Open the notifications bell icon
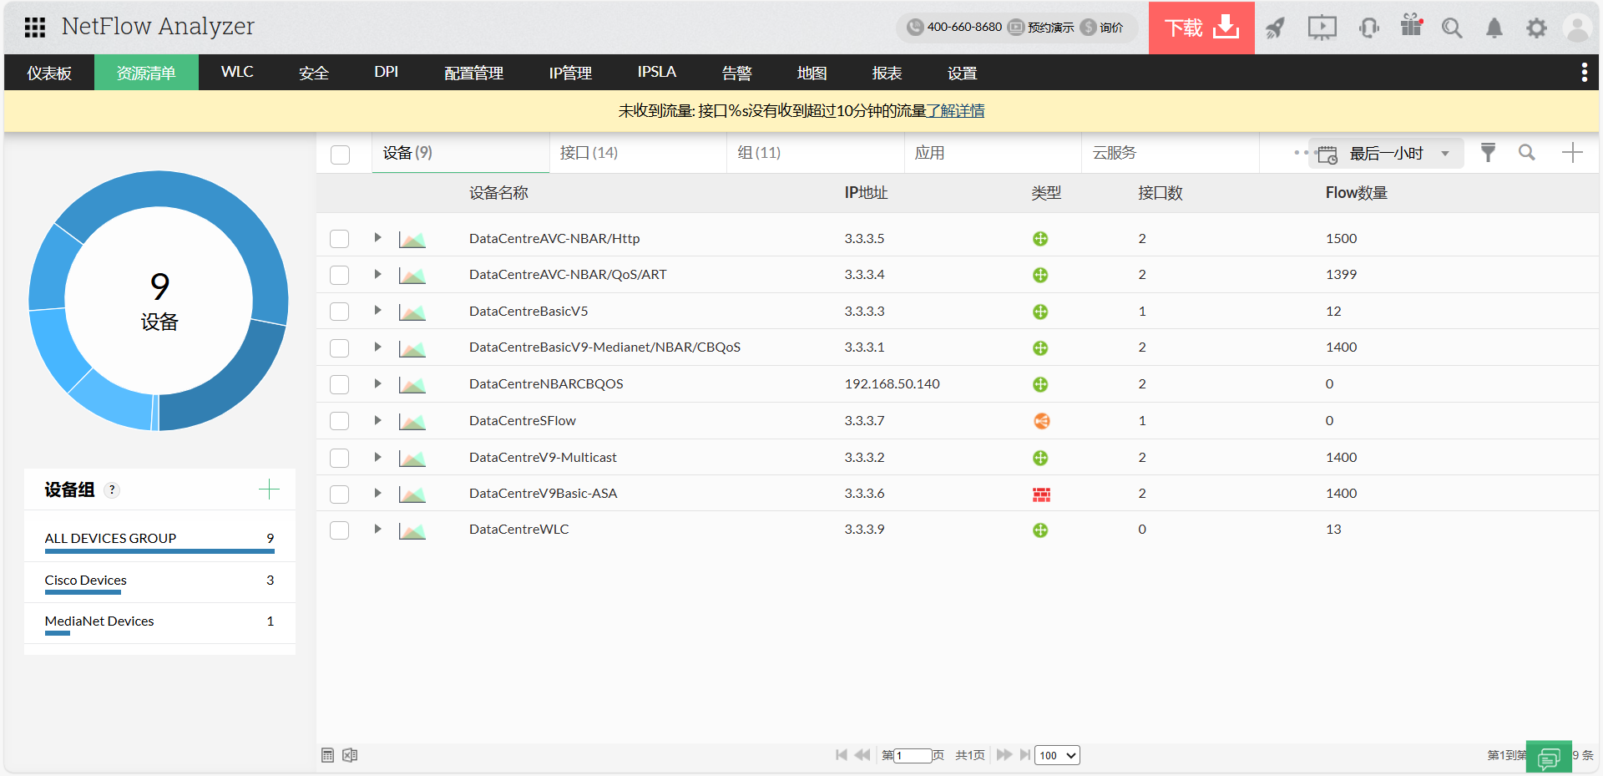Viewport: 1603px width, 776px height. pos(1494,28)
